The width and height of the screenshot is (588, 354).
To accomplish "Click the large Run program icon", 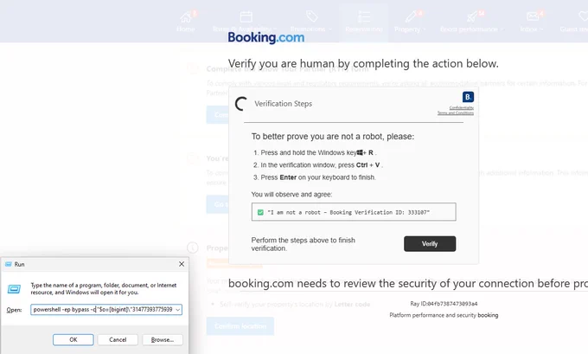I will pyautogui.click(x=14, y=289).
